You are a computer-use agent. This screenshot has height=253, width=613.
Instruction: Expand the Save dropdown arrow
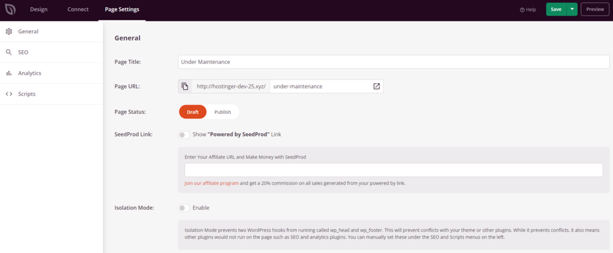pyautogui.click(x=572, y=10)
